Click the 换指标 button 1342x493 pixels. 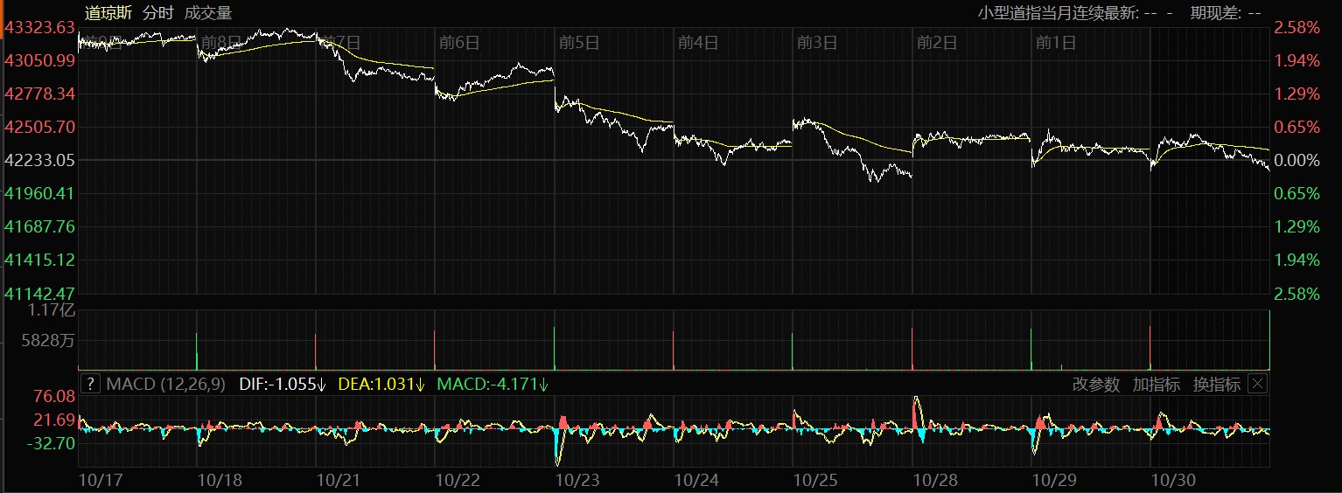click(1217, 385)
